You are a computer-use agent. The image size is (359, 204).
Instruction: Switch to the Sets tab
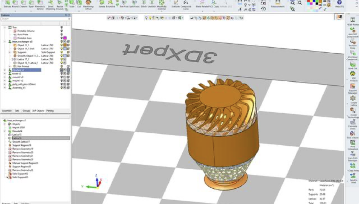tap(17, 111)
